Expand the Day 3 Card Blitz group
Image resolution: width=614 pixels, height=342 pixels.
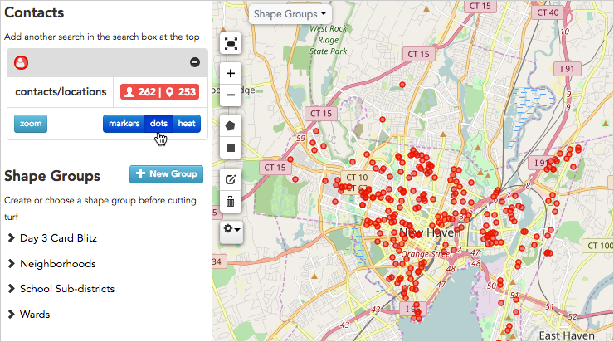coord(12,238)
